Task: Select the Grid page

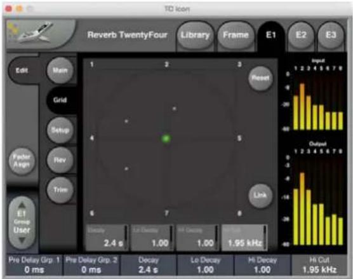Action: (60, 100)
